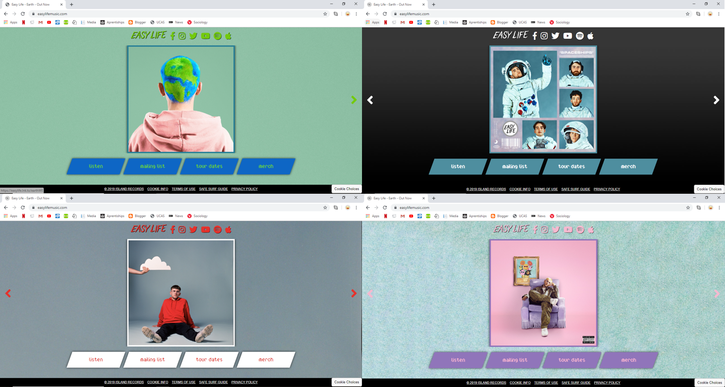
Task: Open white YouTube icon in black Spaceships window
Action: click(x=567, y=36)
